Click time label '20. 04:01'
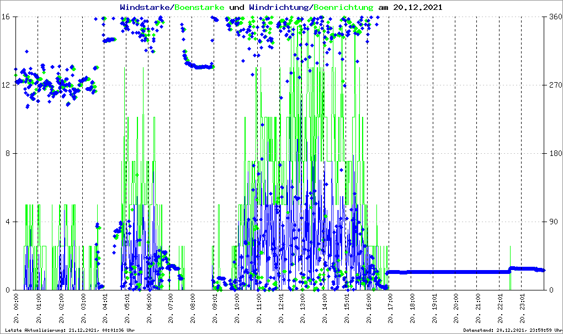The height and width of the screenshot is (334, 563). pos(104,308)
